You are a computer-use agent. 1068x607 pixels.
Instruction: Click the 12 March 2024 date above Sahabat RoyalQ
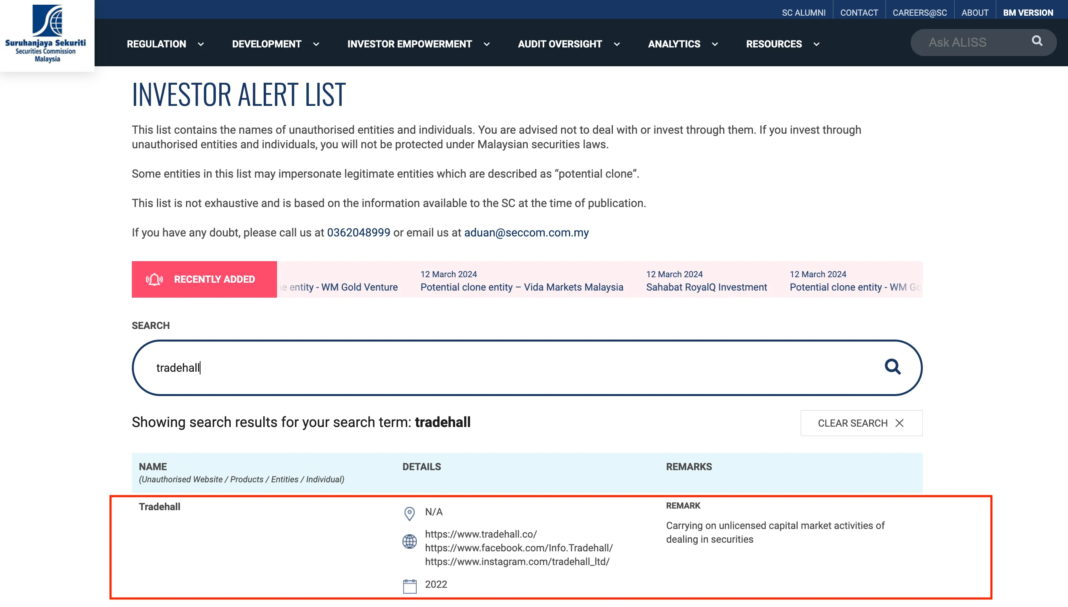tap(674, 274)
